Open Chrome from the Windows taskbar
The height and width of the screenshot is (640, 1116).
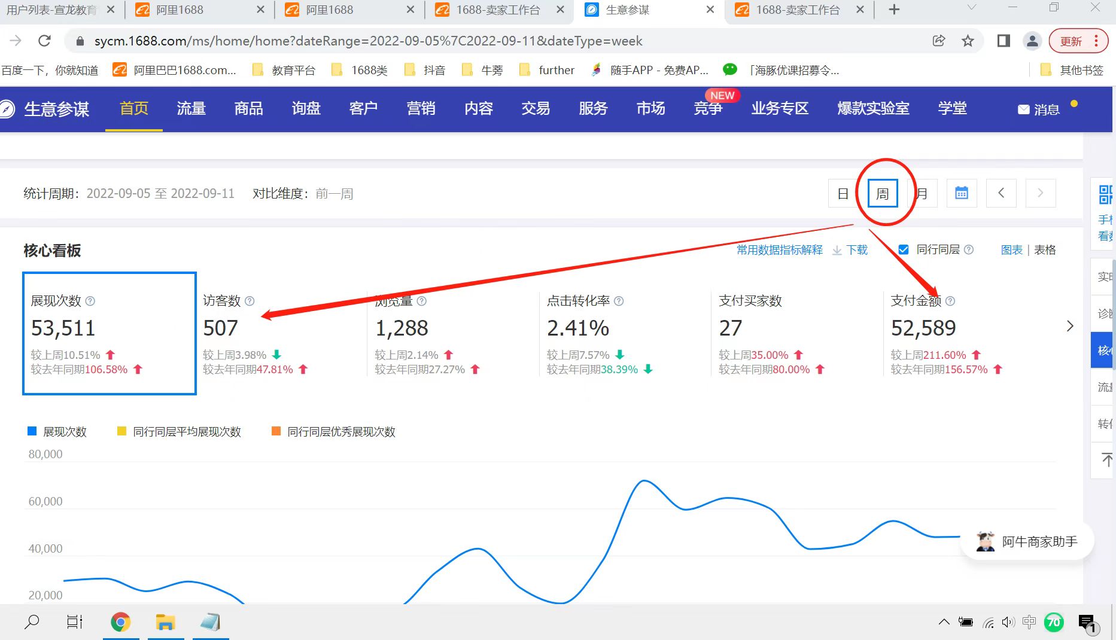120,622
